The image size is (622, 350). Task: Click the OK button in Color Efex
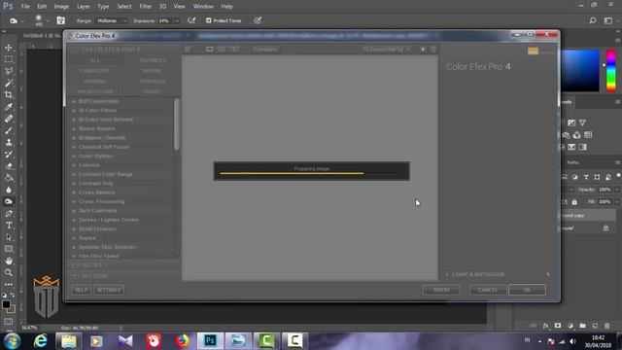pos(527,290)
